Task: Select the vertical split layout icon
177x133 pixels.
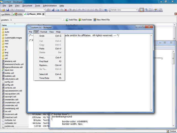Action: (x=150, y=10)
